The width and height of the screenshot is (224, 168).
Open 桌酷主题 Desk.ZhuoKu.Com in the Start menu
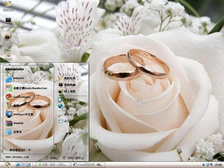tap(26, 88)
